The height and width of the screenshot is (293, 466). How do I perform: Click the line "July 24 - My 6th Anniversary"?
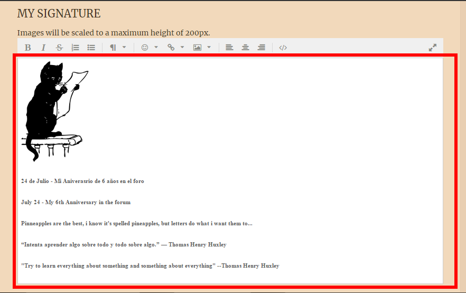coord(76,202)
